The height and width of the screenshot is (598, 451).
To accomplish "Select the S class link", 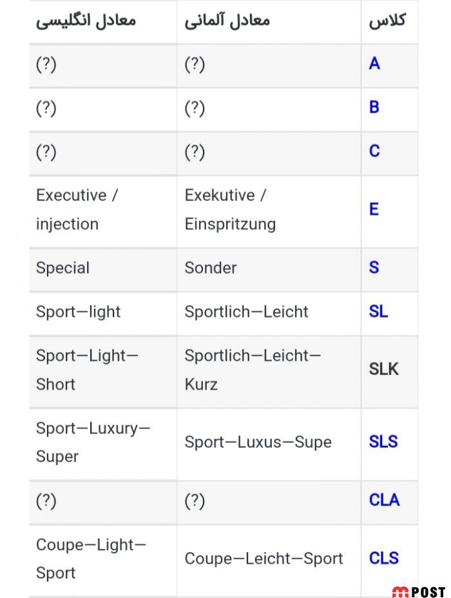I will (374, 267).
